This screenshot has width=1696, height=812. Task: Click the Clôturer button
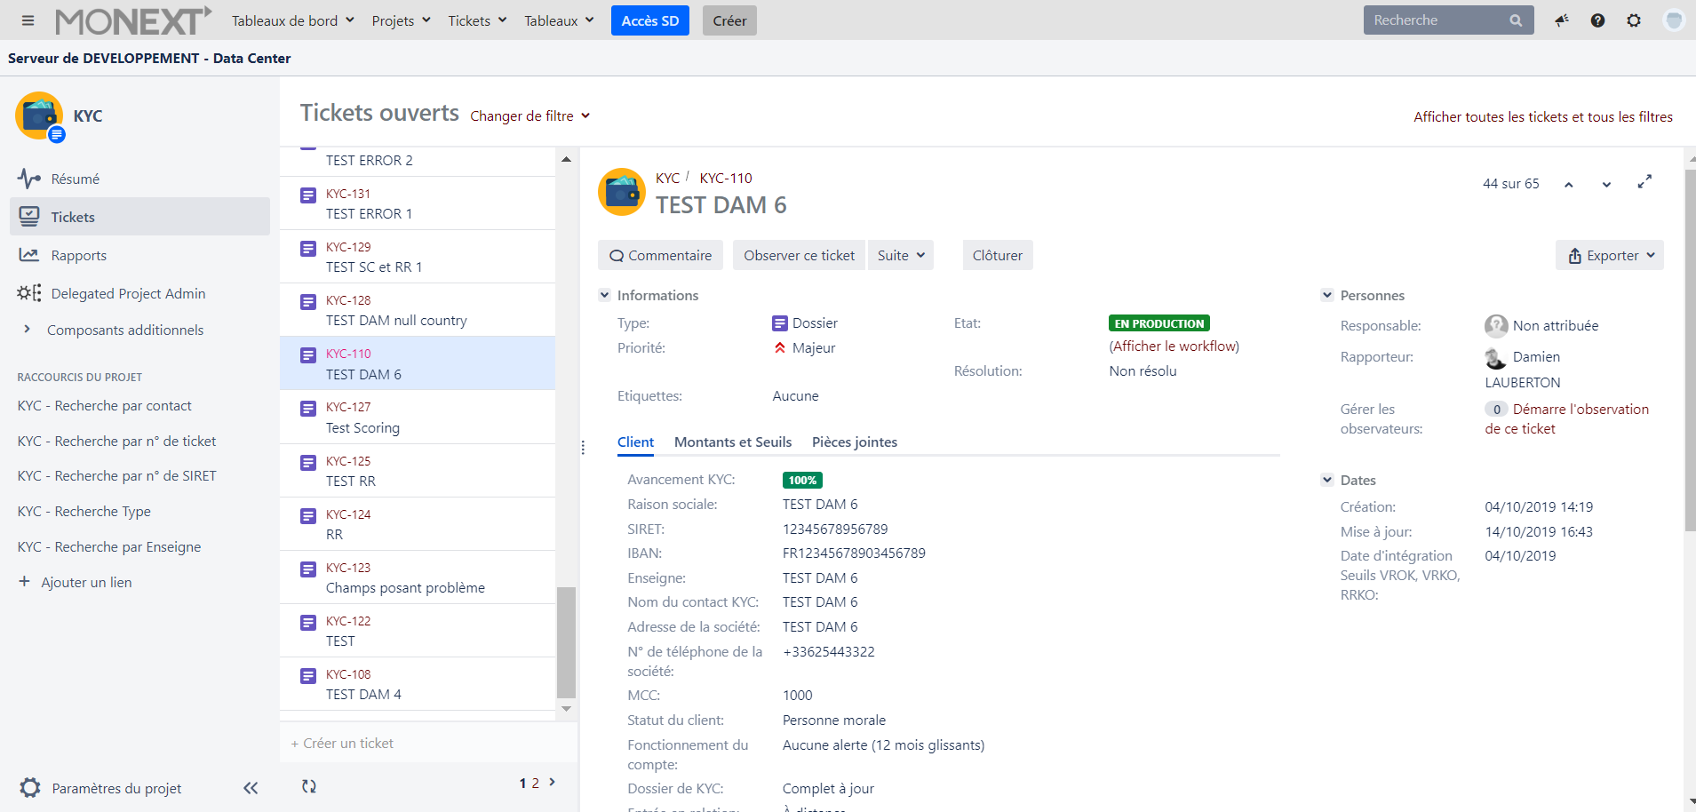(997, 256)
